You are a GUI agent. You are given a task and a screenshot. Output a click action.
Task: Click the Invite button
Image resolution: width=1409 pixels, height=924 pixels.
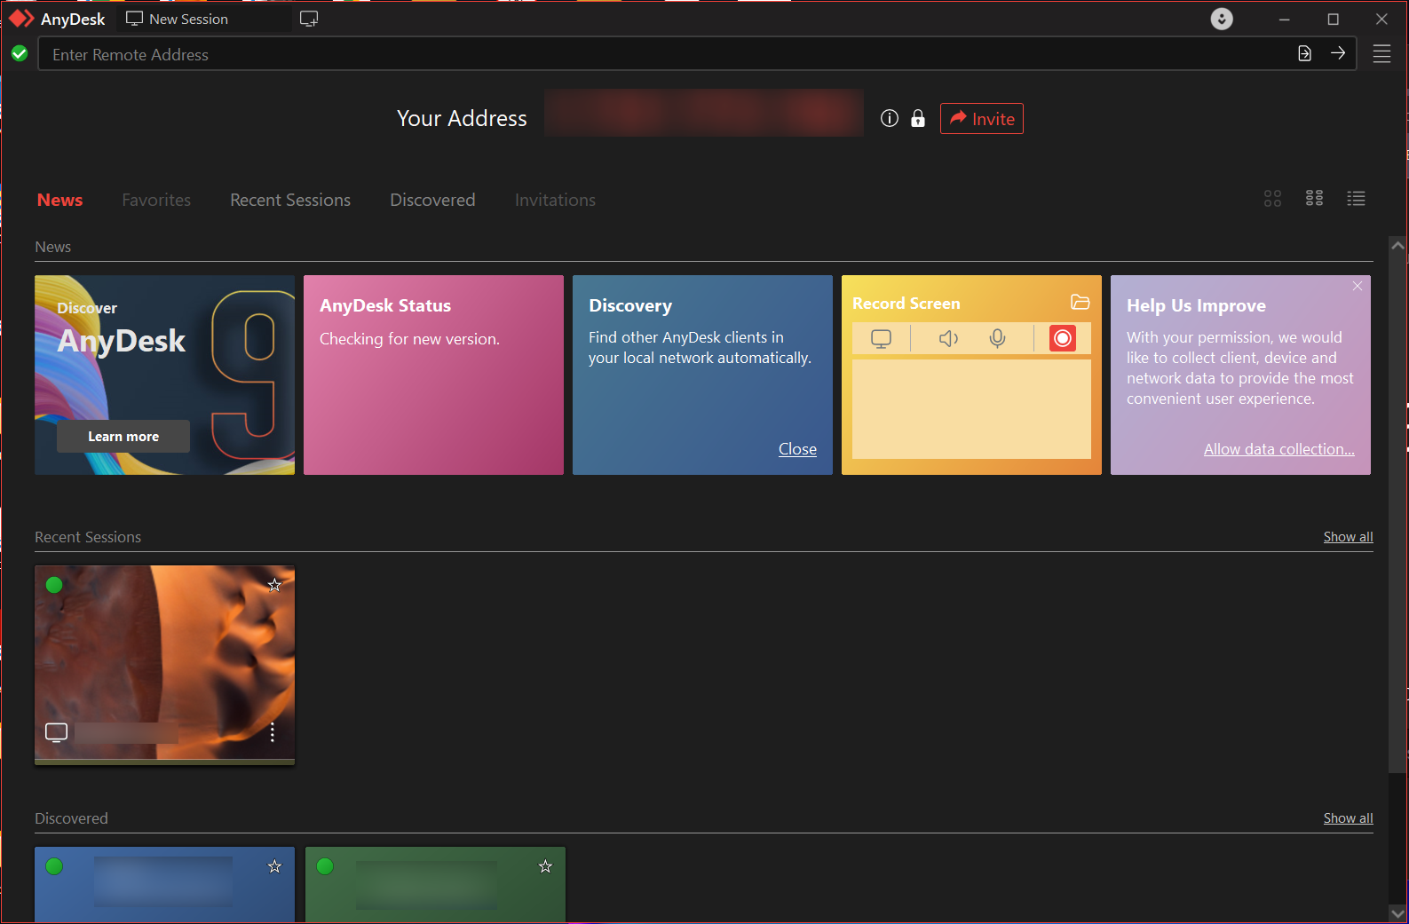point(981,119)
